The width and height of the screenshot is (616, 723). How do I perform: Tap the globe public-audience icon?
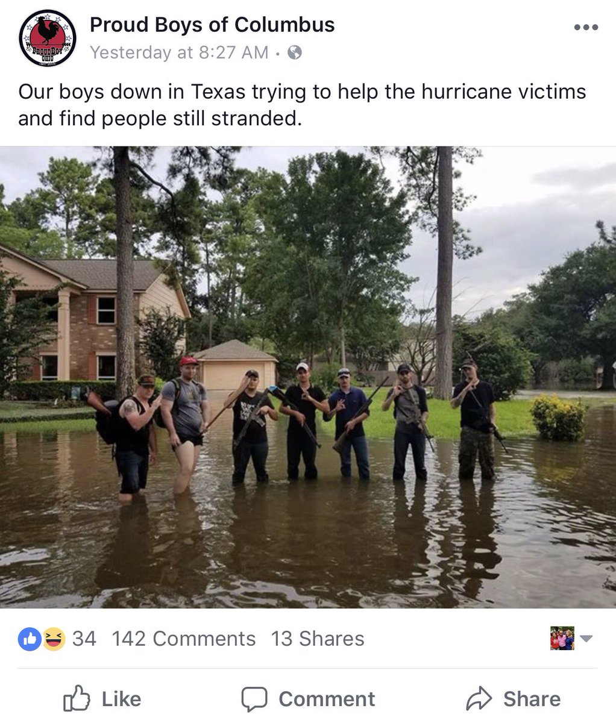pyautogui.click(x=295, y=52)
